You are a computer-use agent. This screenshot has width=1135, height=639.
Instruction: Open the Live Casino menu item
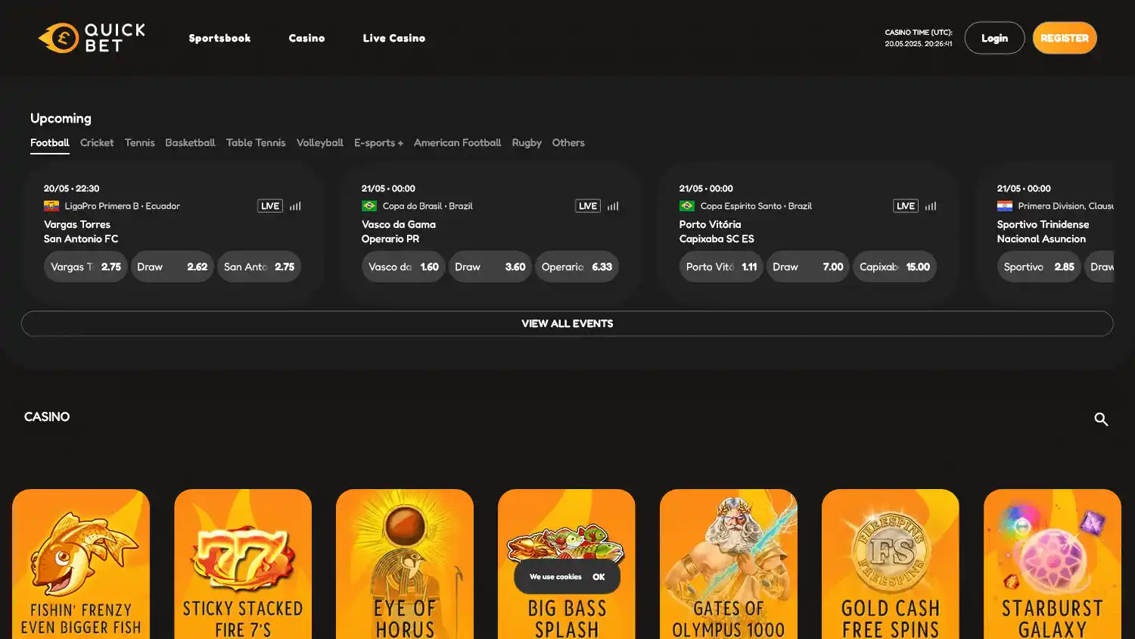(394, 38)
